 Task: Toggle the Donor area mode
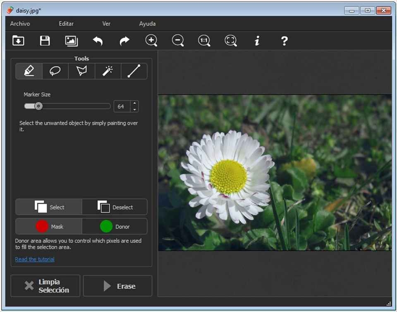click(115, 226)
